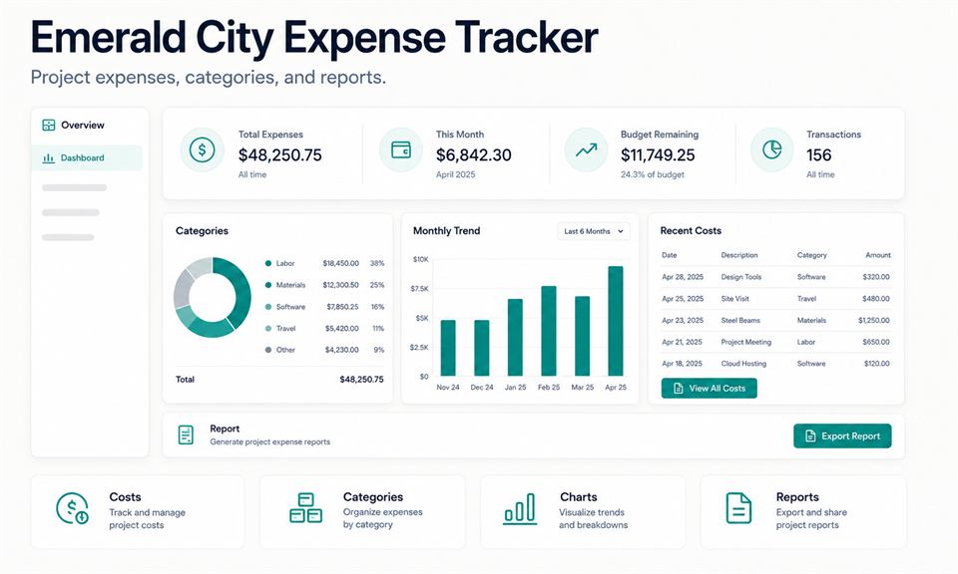Click the "Cloud Hosting" cost description
Screen dimensions: 958x574
tap(743, 364)
